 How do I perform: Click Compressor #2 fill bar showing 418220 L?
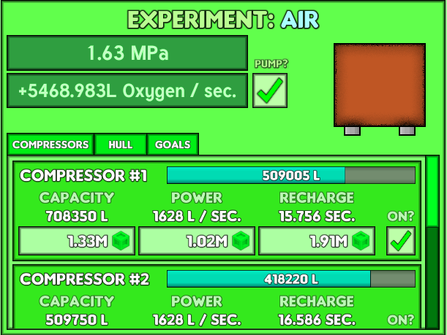[291, 279]
